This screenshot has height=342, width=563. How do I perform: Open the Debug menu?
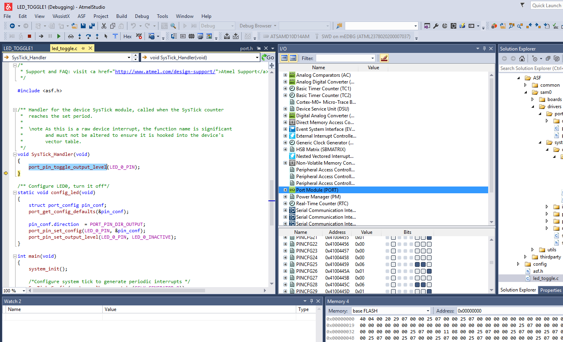(x=142, y=16)
